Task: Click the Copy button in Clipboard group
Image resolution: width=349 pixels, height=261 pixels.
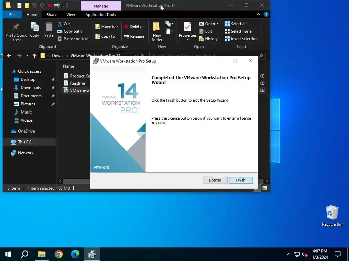Action: click(x=34, y=30)
